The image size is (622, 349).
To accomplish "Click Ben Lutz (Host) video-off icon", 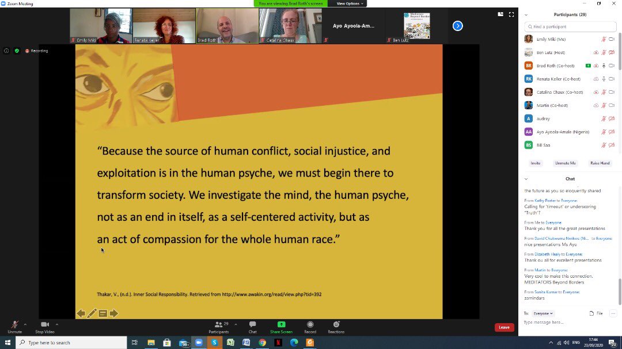I will pyautogui.click(x=612, y=52).
